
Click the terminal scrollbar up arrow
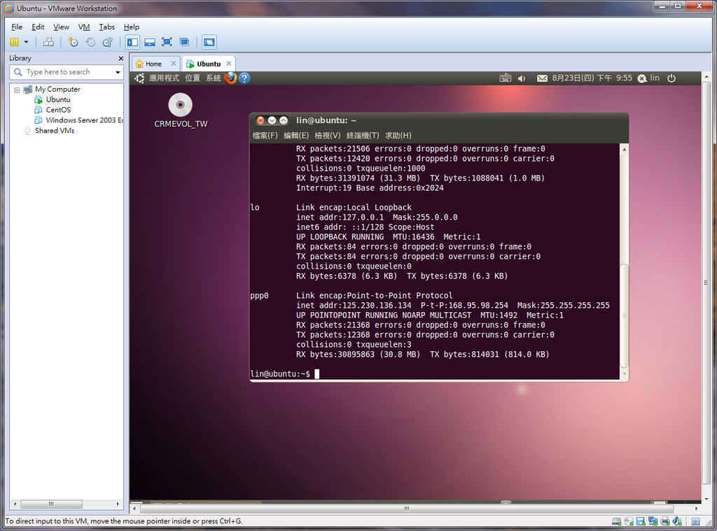click(x=624, y=150)
